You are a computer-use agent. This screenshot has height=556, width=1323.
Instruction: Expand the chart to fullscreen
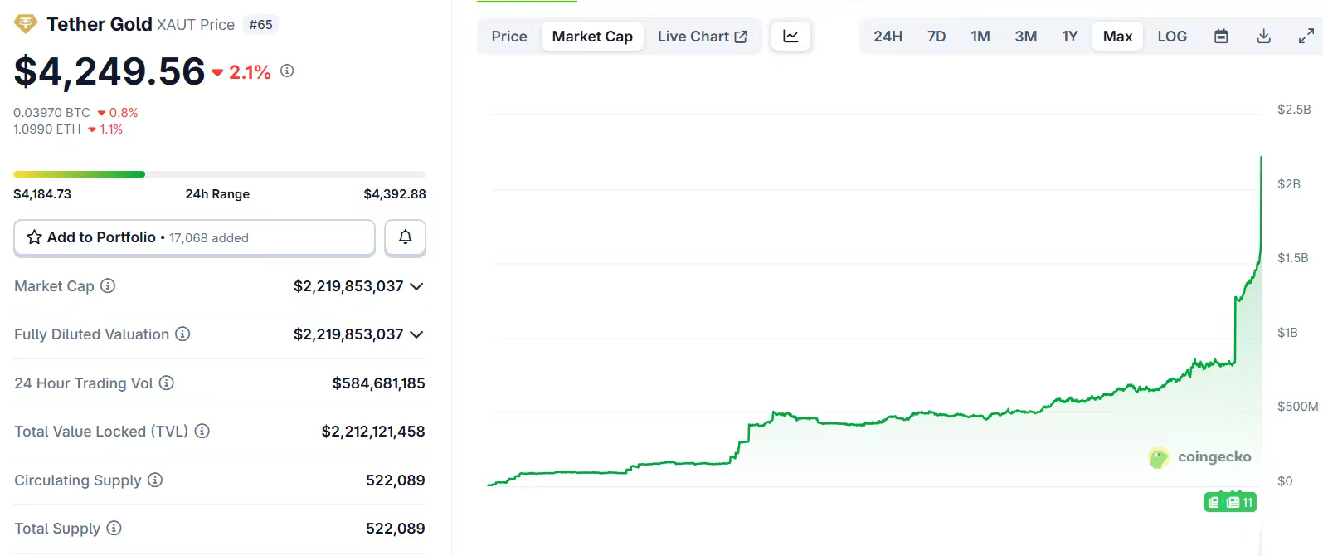click(1306, 37)
